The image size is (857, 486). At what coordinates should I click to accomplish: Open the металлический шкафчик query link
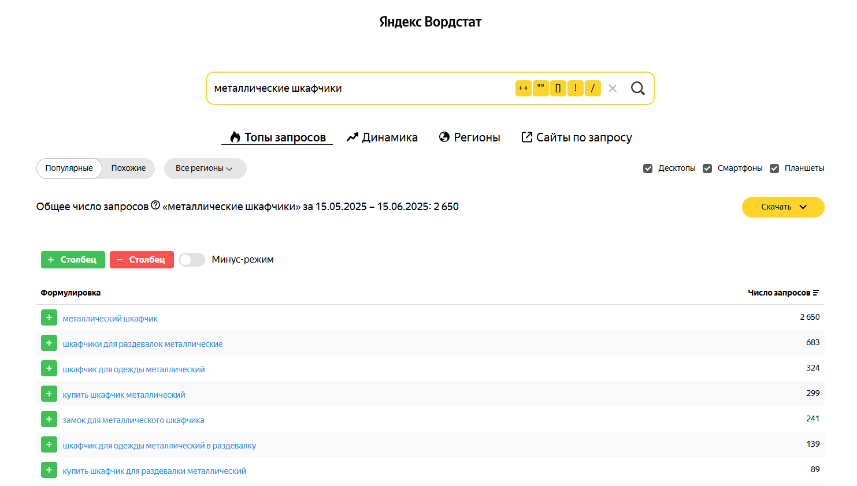[x=110, y=319]
